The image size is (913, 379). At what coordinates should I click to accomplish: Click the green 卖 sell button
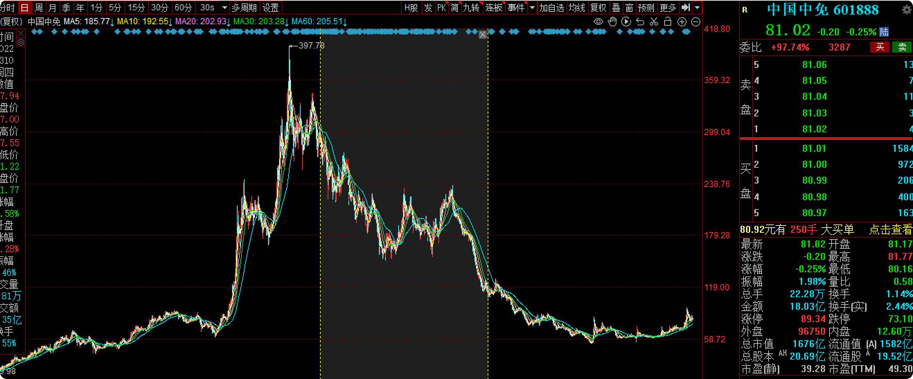pos(902,47)
